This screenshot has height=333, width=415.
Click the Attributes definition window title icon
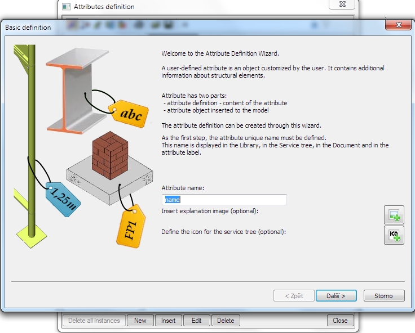coord(66,7)
